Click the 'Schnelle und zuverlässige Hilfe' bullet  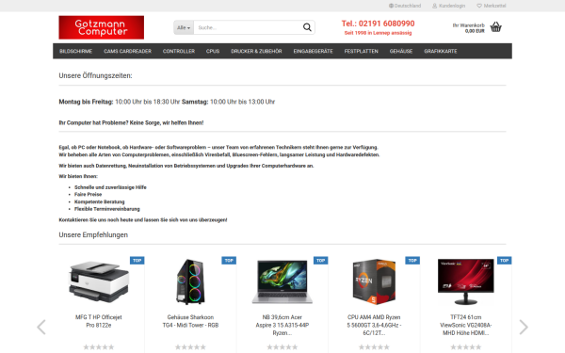coord(110,187)
